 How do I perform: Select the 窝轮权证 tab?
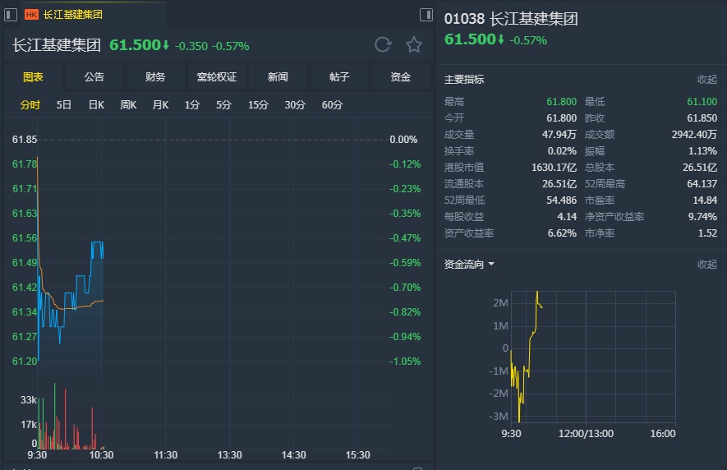tap(217, 77)
